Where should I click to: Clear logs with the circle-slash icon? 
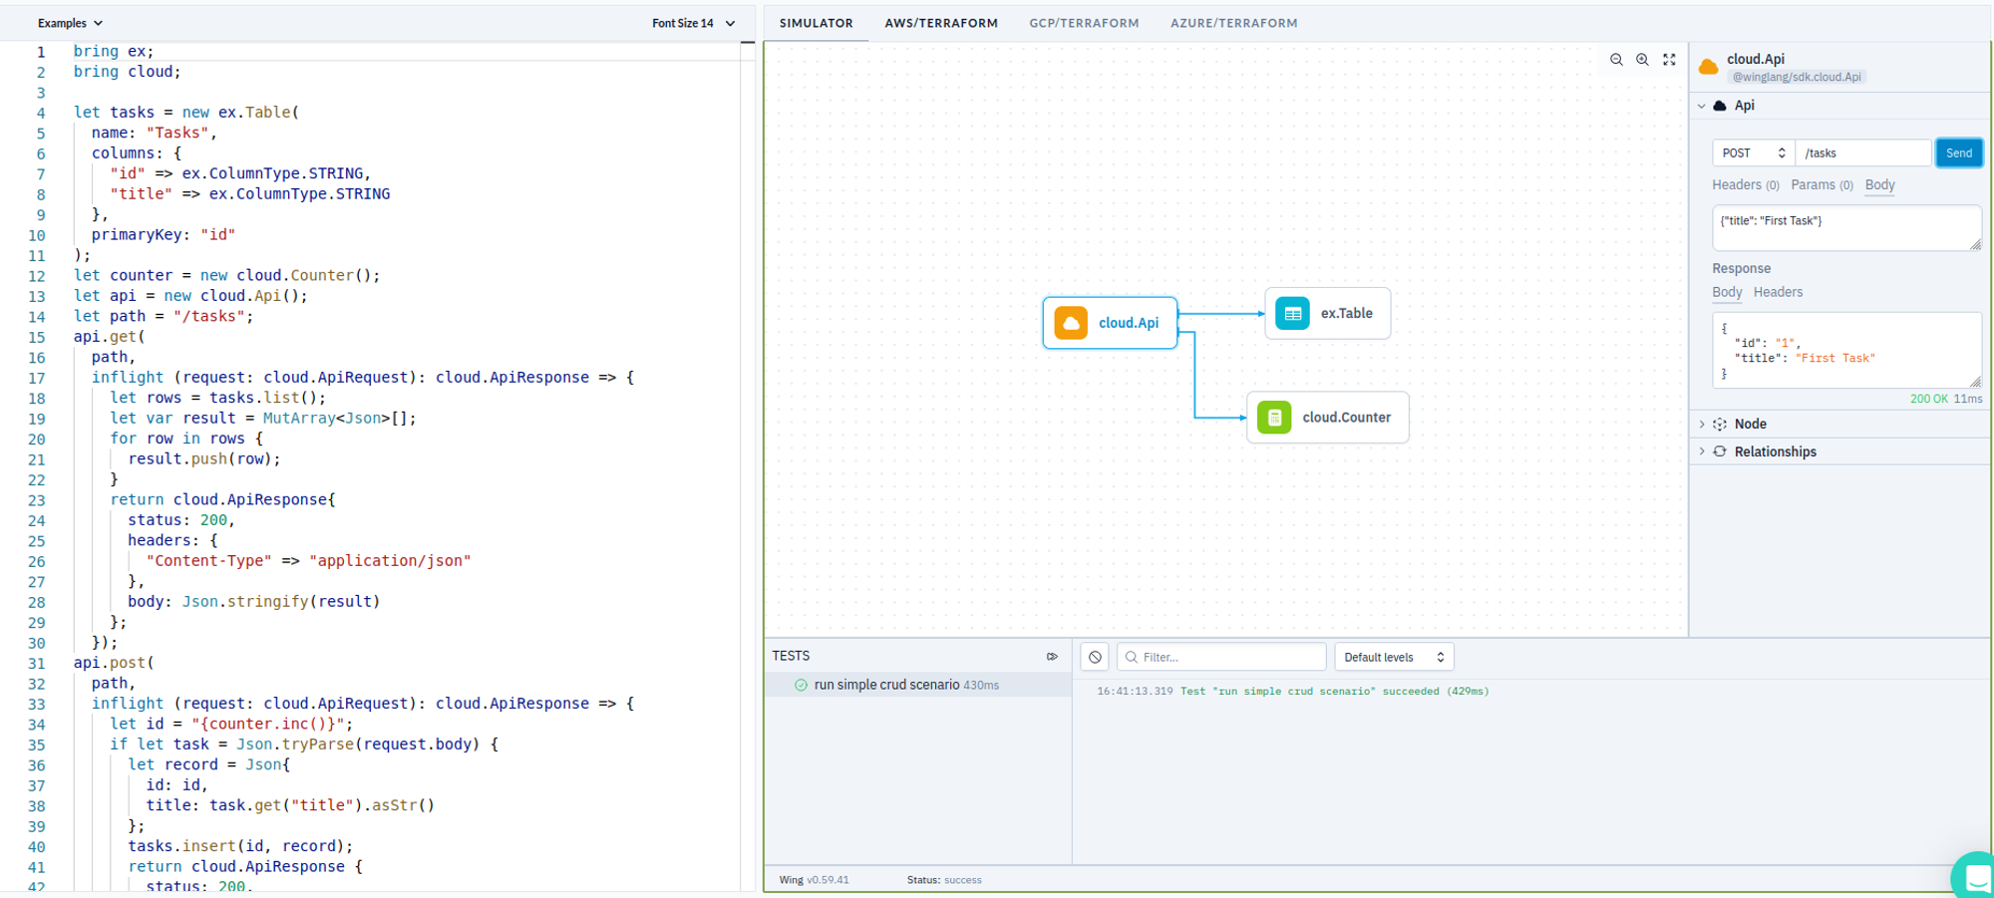(x=1095, y=657)
